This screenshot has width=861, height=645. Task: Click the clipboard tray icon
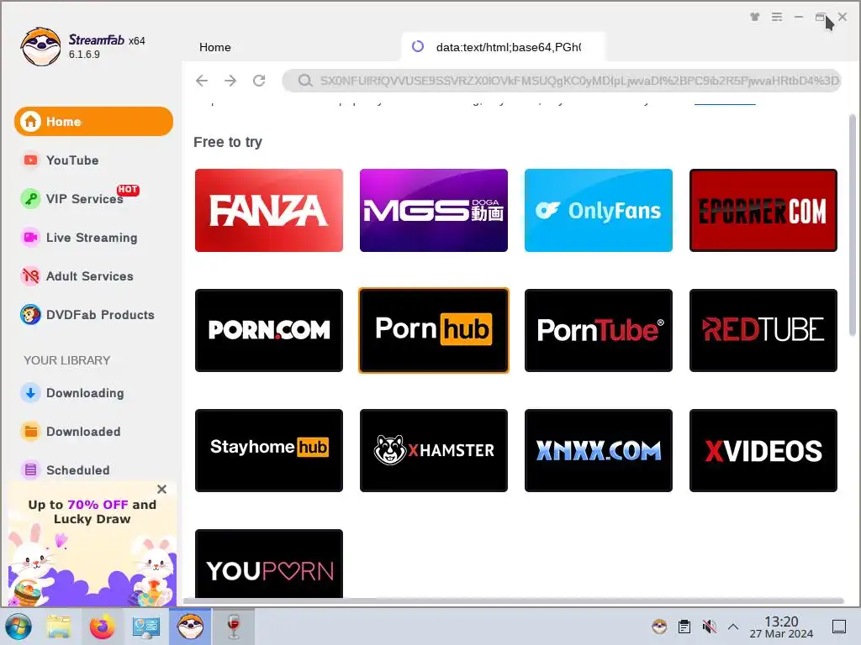pyautogui.click(x=684, y=627)
